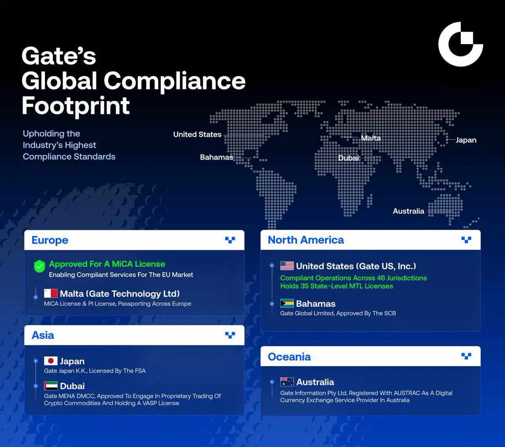The image size is (505, 447).
Task: Click 'Gate Global Limited, Approved By The SCB'
Action: pos(338,313)
